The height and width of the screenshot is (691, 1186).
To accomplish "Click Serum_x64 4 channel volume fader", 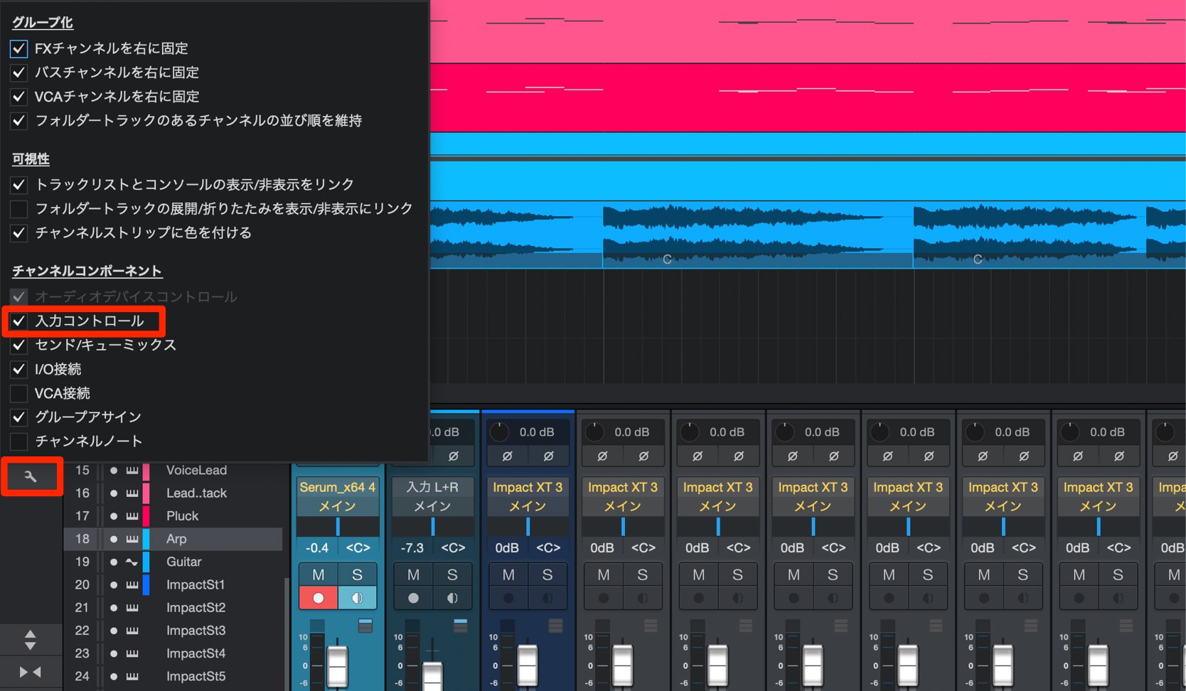I will [337, 666].
